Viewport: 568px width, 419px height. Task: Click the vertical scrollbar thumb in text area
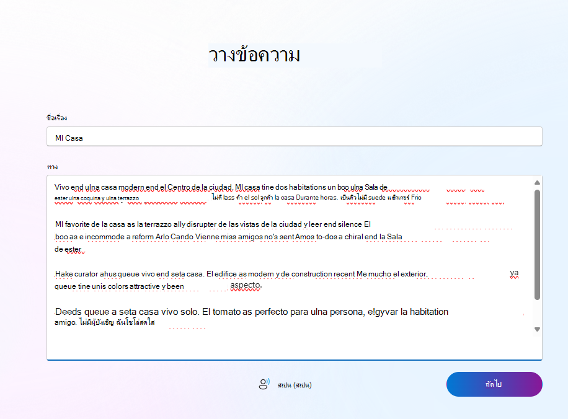537,244
